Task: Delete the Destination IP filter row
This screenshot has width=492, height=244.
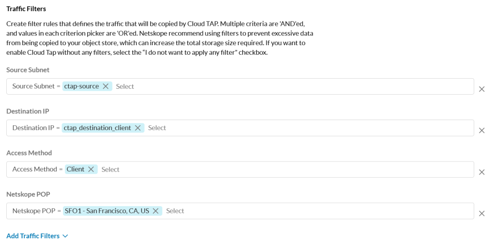Action: pyautogui.click(x=481, y=131)
